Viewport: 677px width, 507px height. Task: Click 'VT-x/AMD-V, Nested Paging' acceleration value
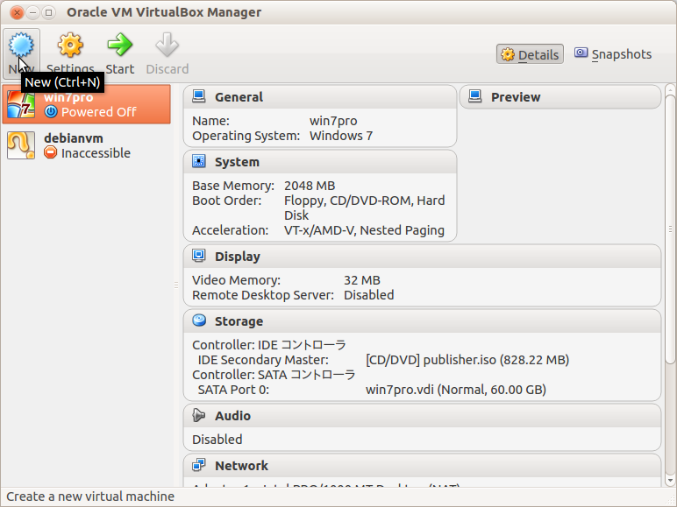364,230
